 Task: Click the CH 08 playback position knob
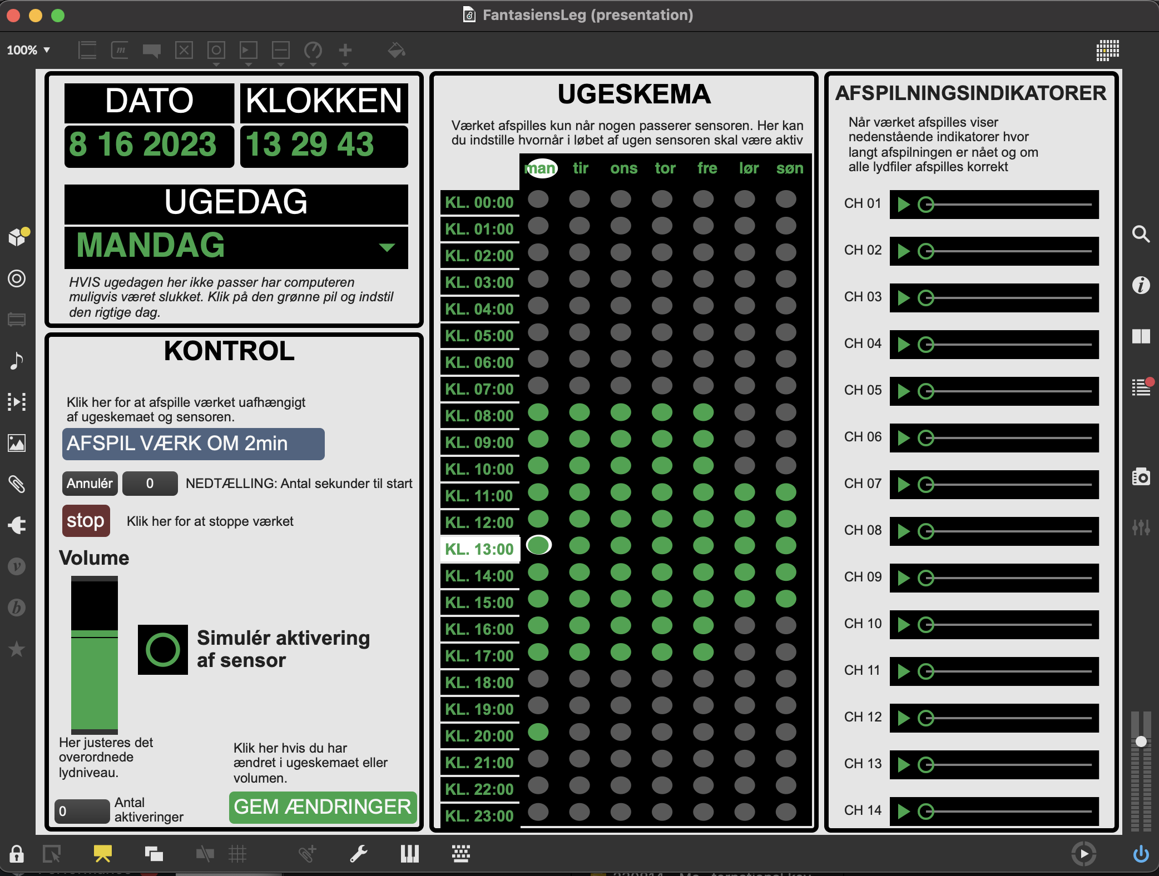click(925, 531)
